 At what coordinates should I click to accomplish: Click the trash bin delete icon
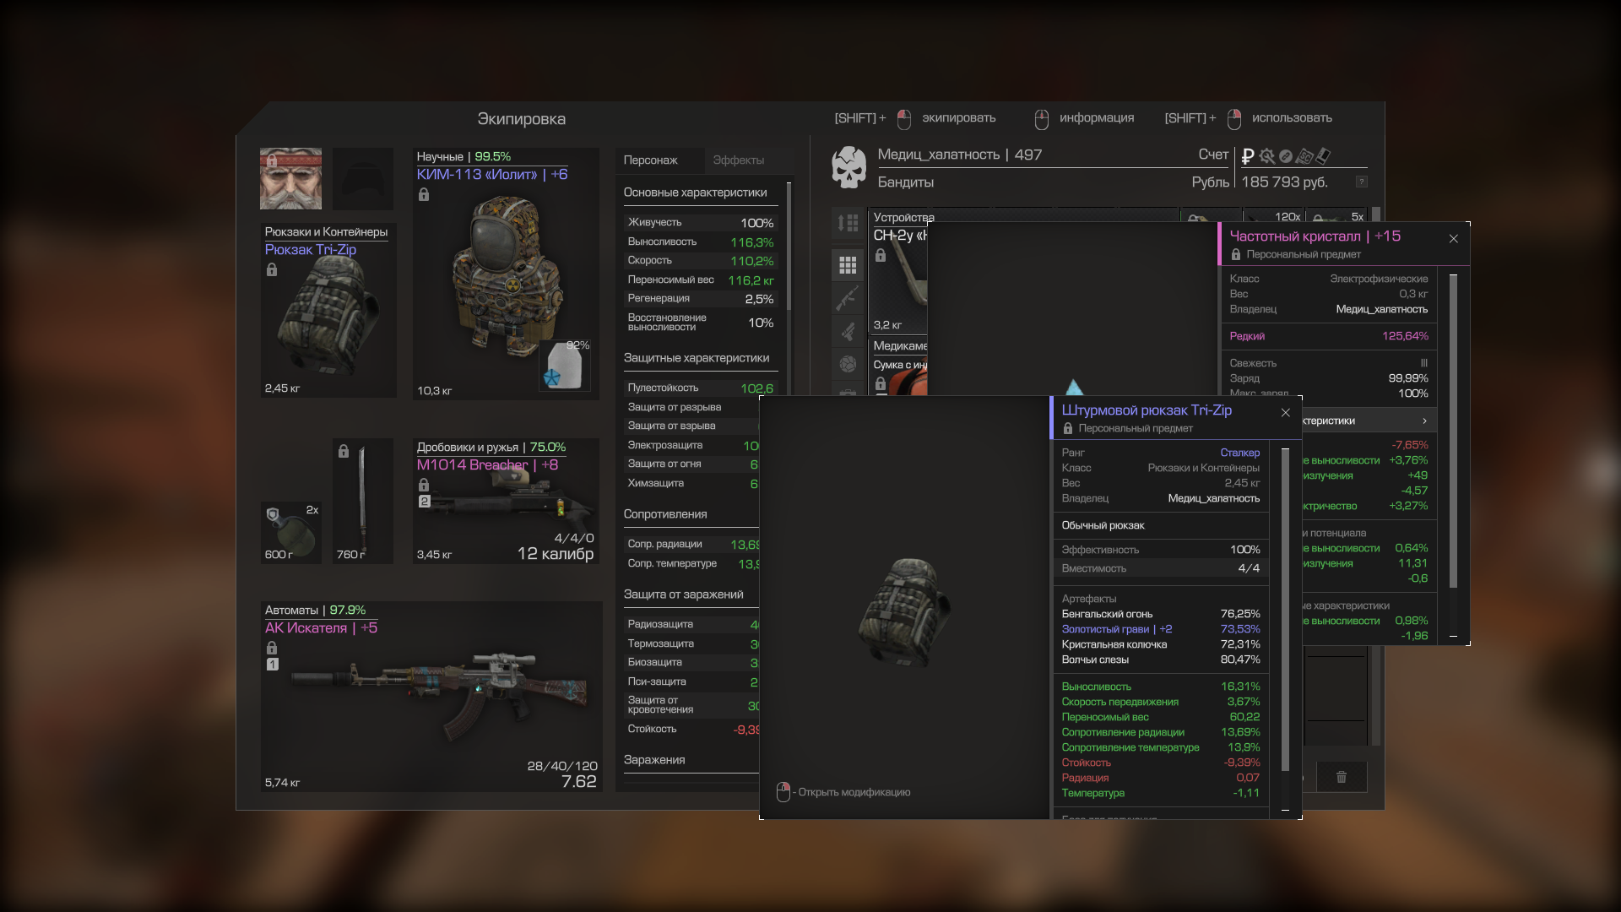pos(1341,777)
